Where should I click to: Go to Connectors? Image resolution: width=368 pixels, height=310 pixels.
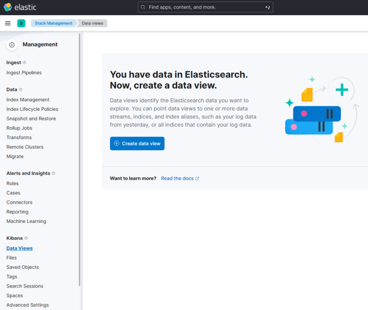coord(20,202)
